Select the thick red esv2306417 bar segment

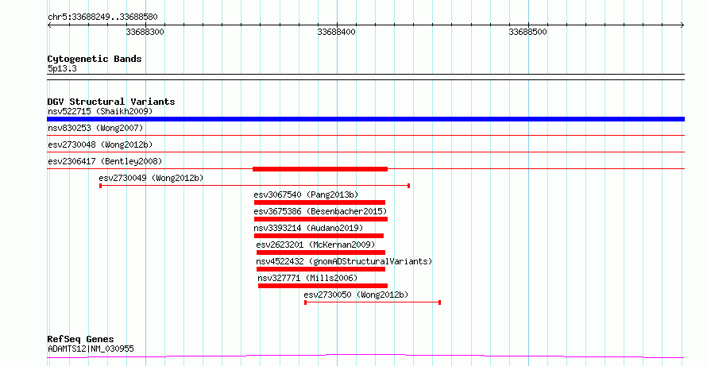[320, 169]
